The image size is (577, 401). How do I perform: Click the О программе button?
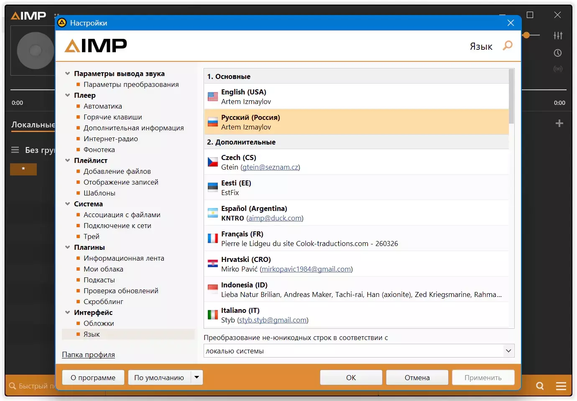coord(93,378)
